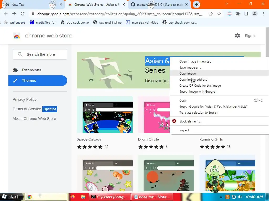The height and width of the screenshot is (201, 269).
Task: Click the Space Catboy star rating
Action: point(90,147)
